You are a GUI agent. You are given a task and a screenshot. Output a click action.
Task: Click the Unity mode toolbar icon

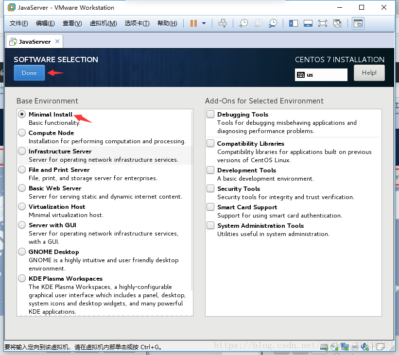coord(337,23)
